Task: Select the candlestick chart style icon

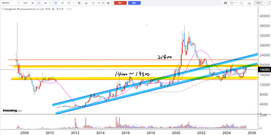Action: point(55,3)
